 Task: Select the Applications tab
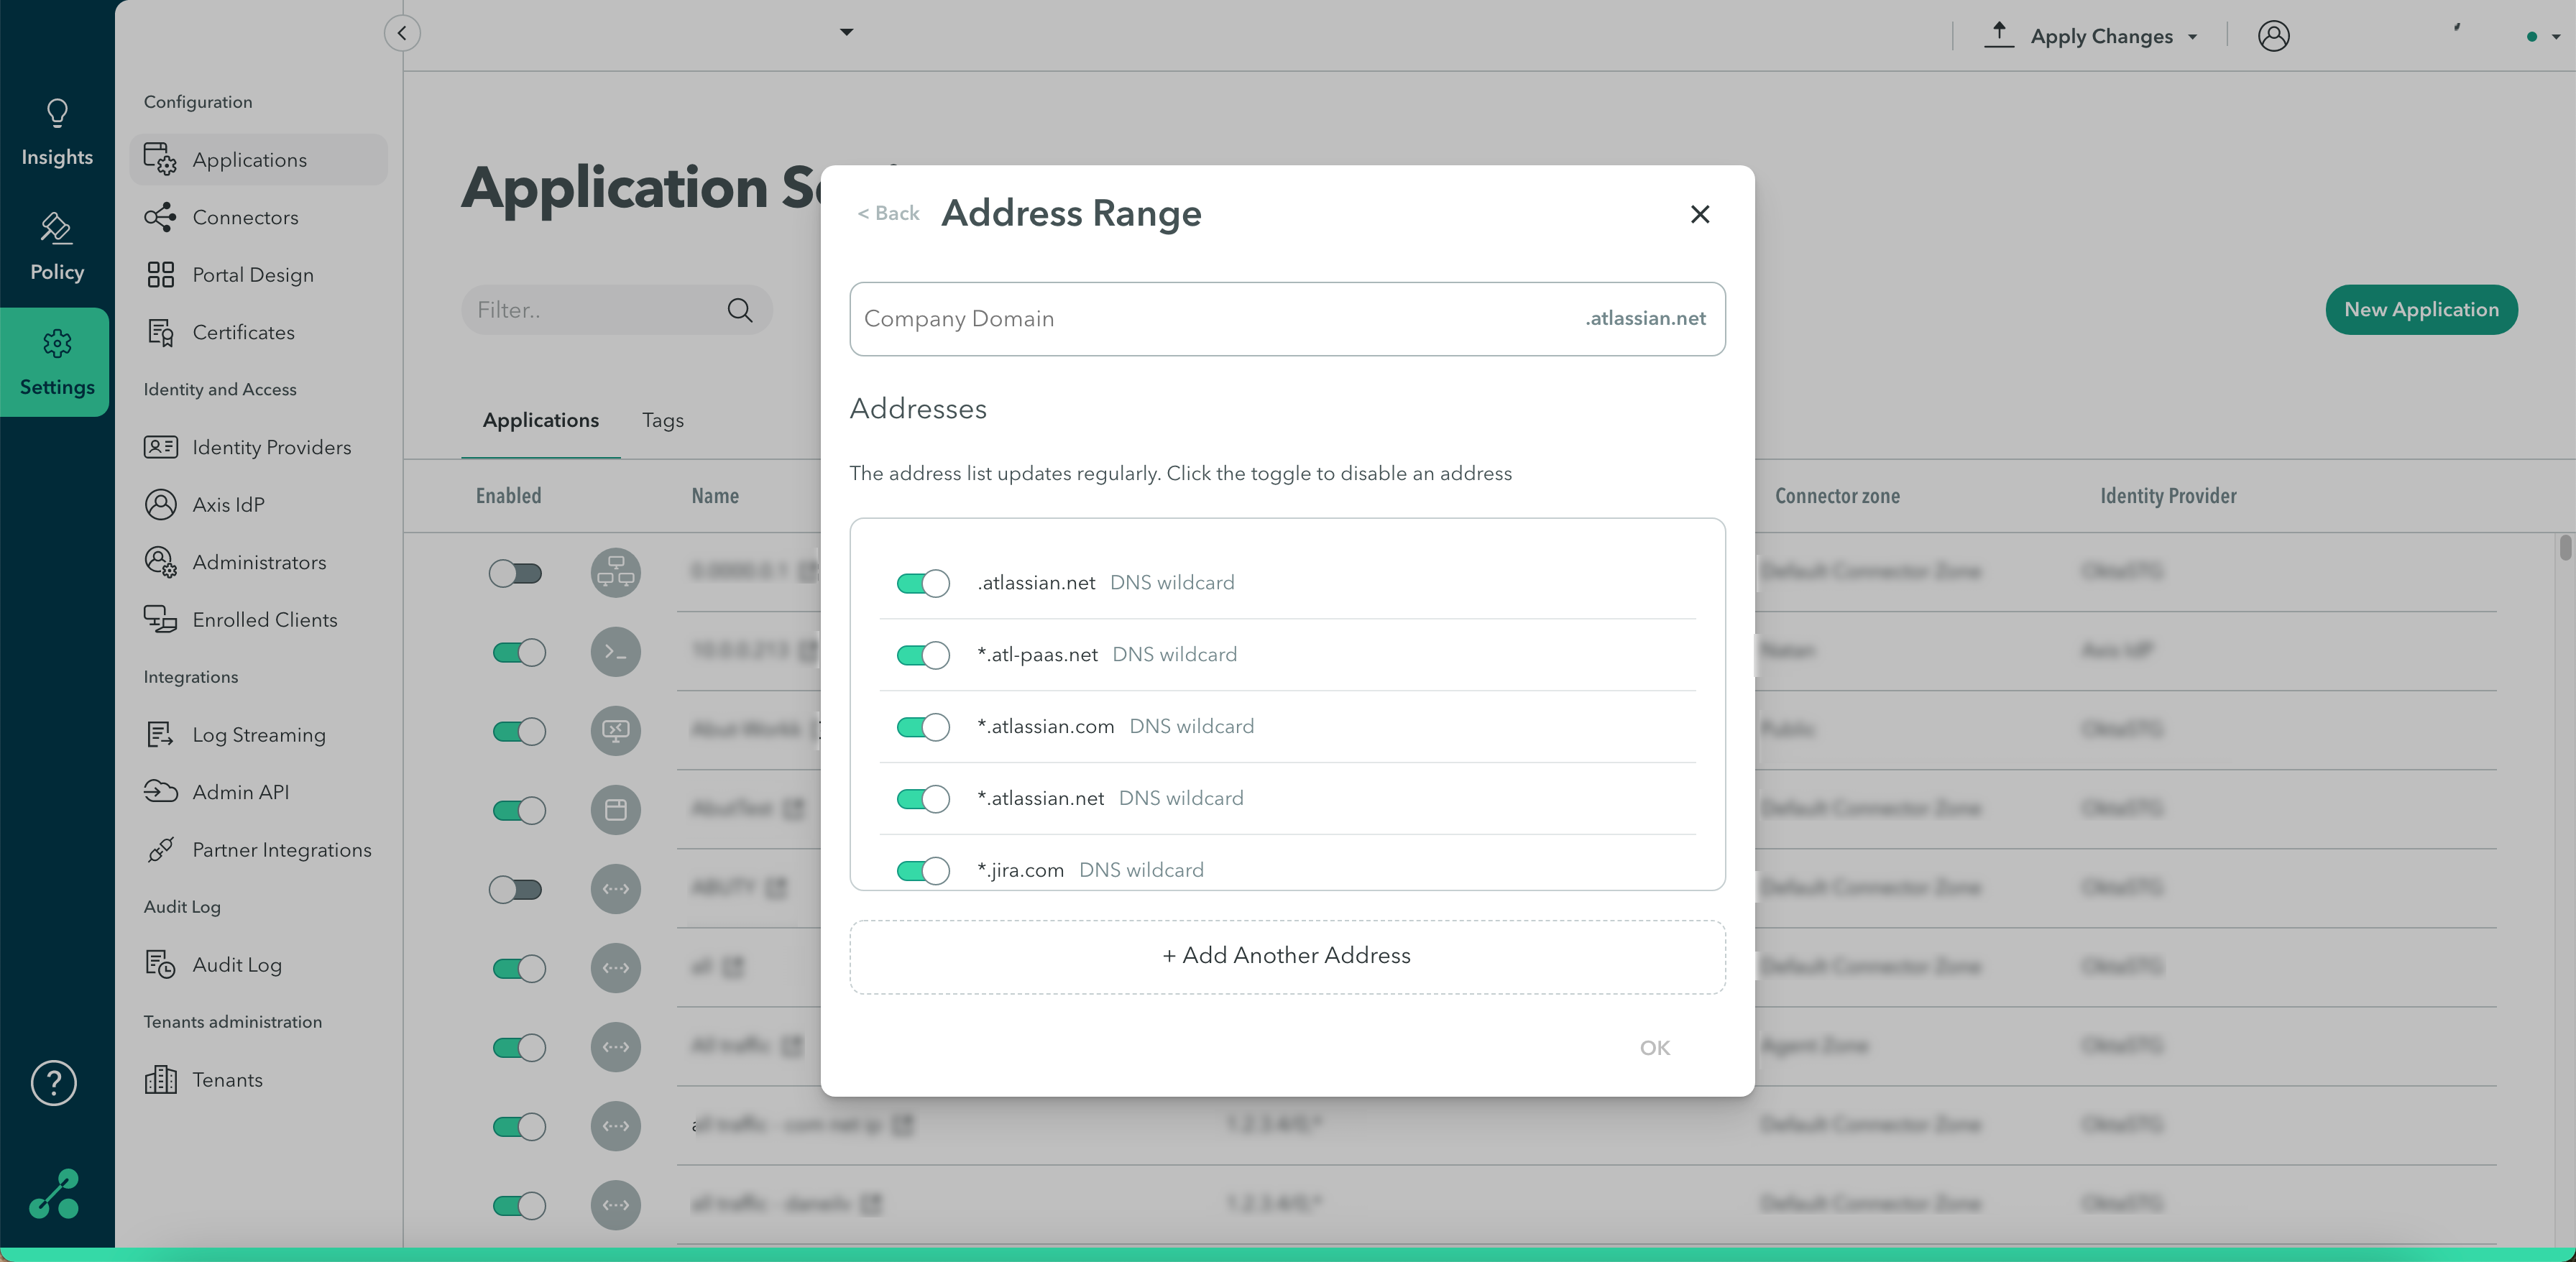540,420
